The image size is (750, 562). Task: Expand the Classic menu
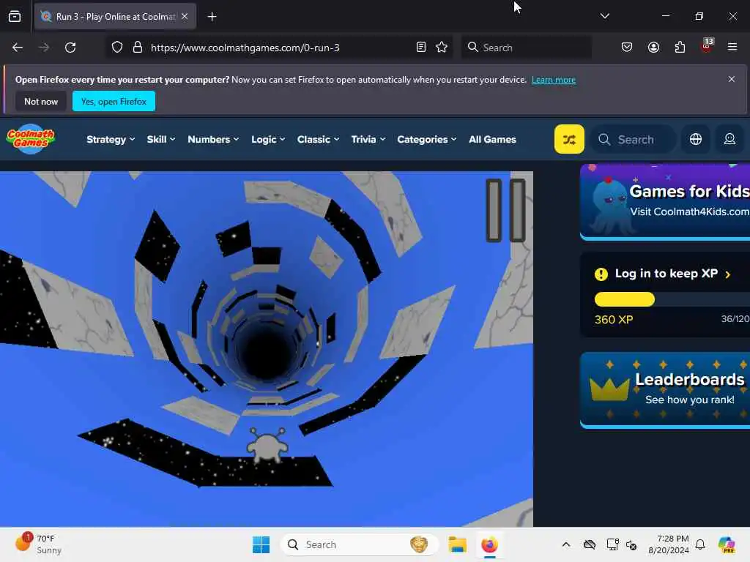(x=318, y=140)
